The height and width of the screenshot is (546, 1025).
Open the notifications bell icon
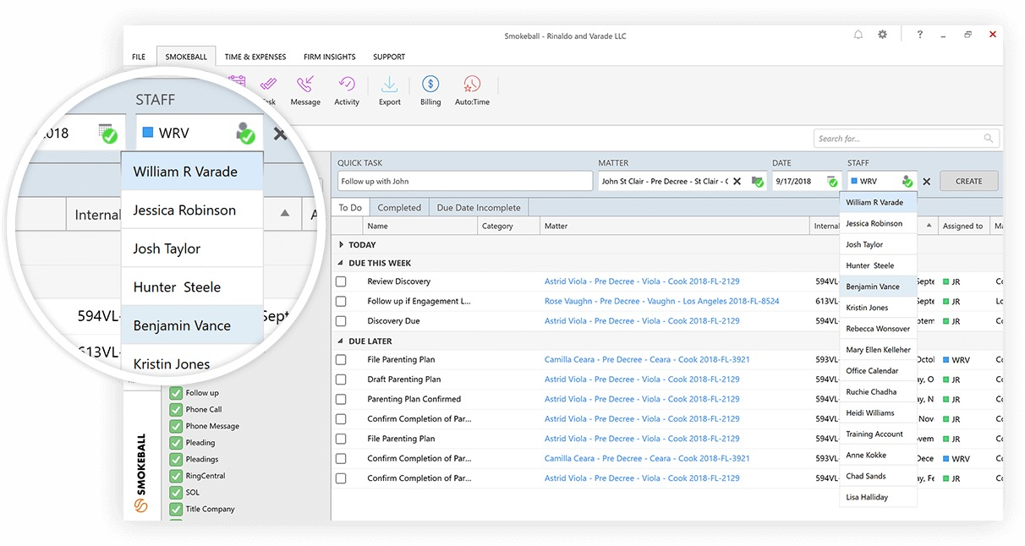858,35
